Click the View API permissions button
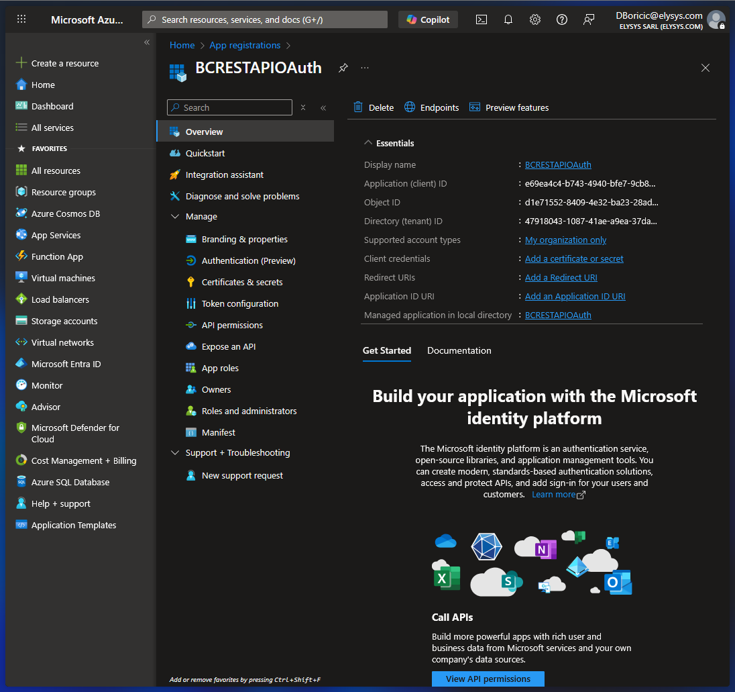This screenshot has height=692, width=735. coord(488,679)
